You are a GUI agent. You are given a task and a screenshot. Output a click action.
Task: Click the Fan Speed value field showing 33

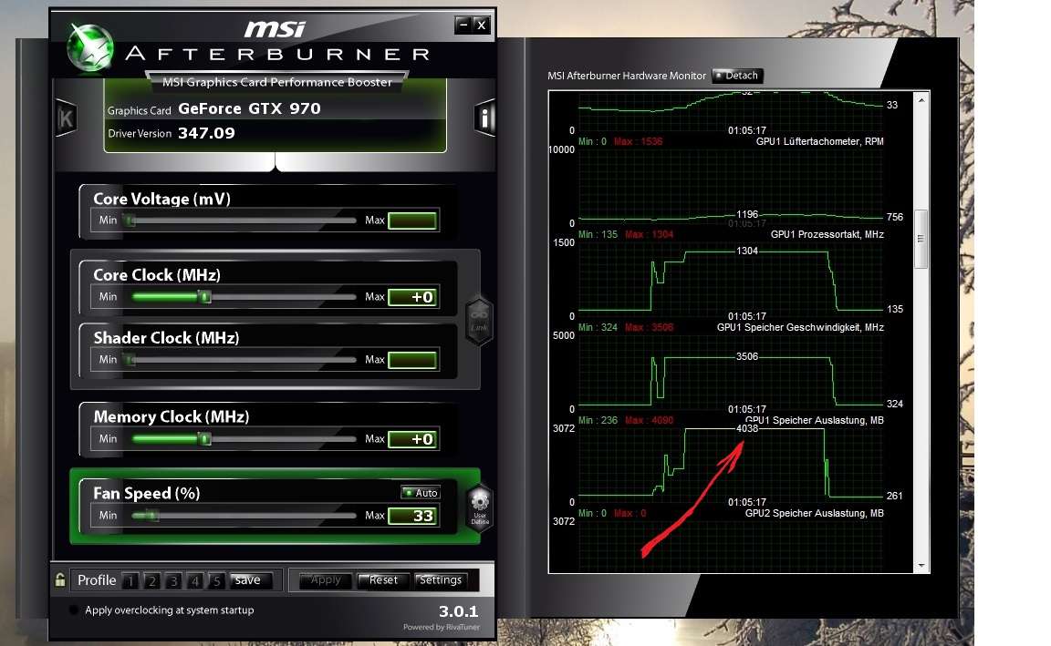pos(413,516)
